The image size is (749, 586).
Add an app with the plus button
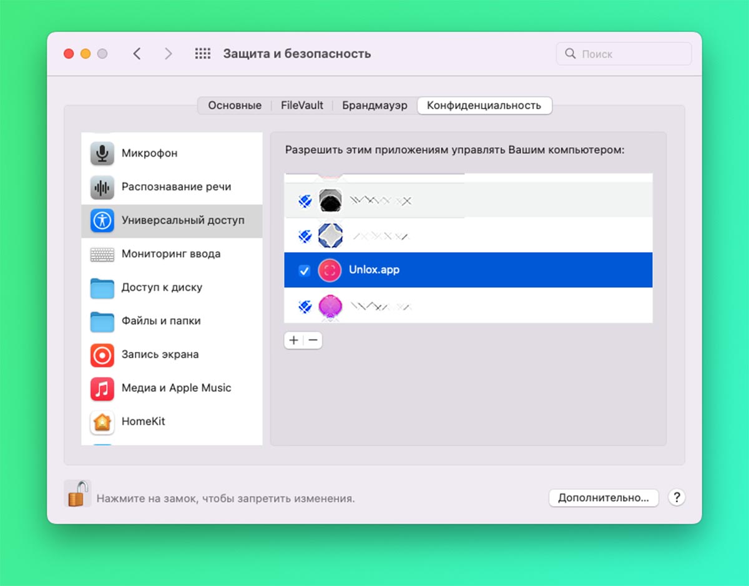293,340
